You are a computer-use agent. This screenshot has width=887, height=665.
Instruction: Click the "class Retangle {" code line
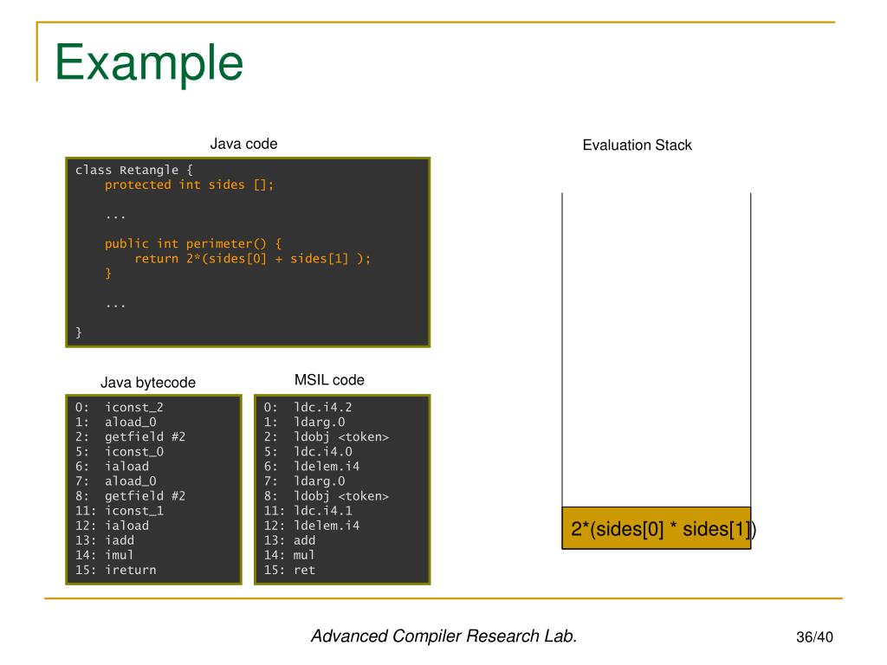coord(134,170)
